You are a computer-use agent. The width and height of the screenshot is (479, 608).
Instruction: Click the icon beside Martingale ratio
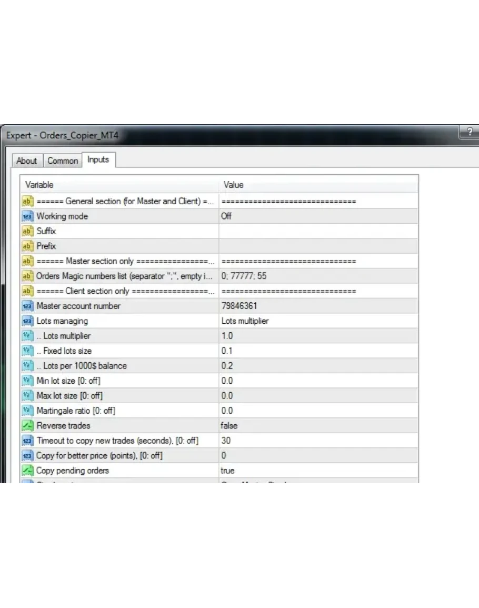[x=27, y=411]
